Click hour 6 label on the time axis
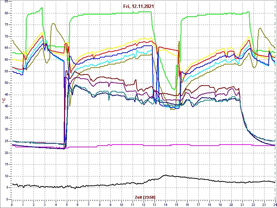This screenshot has width=277, height=208. tap(78, 204)
